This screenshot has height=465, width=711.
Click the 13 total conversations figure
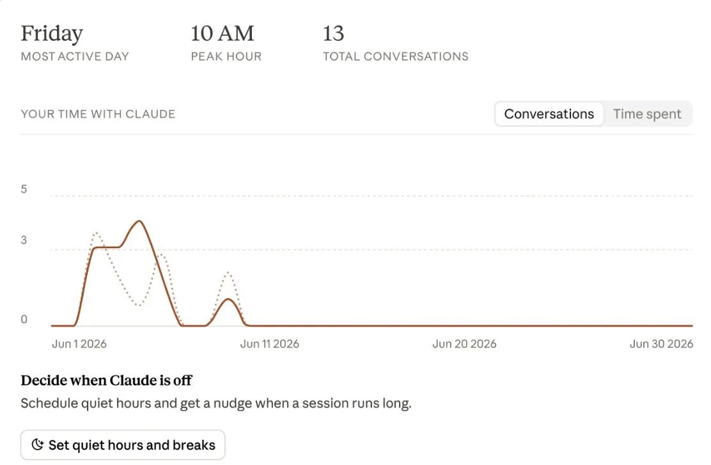[x=333, y=33]
